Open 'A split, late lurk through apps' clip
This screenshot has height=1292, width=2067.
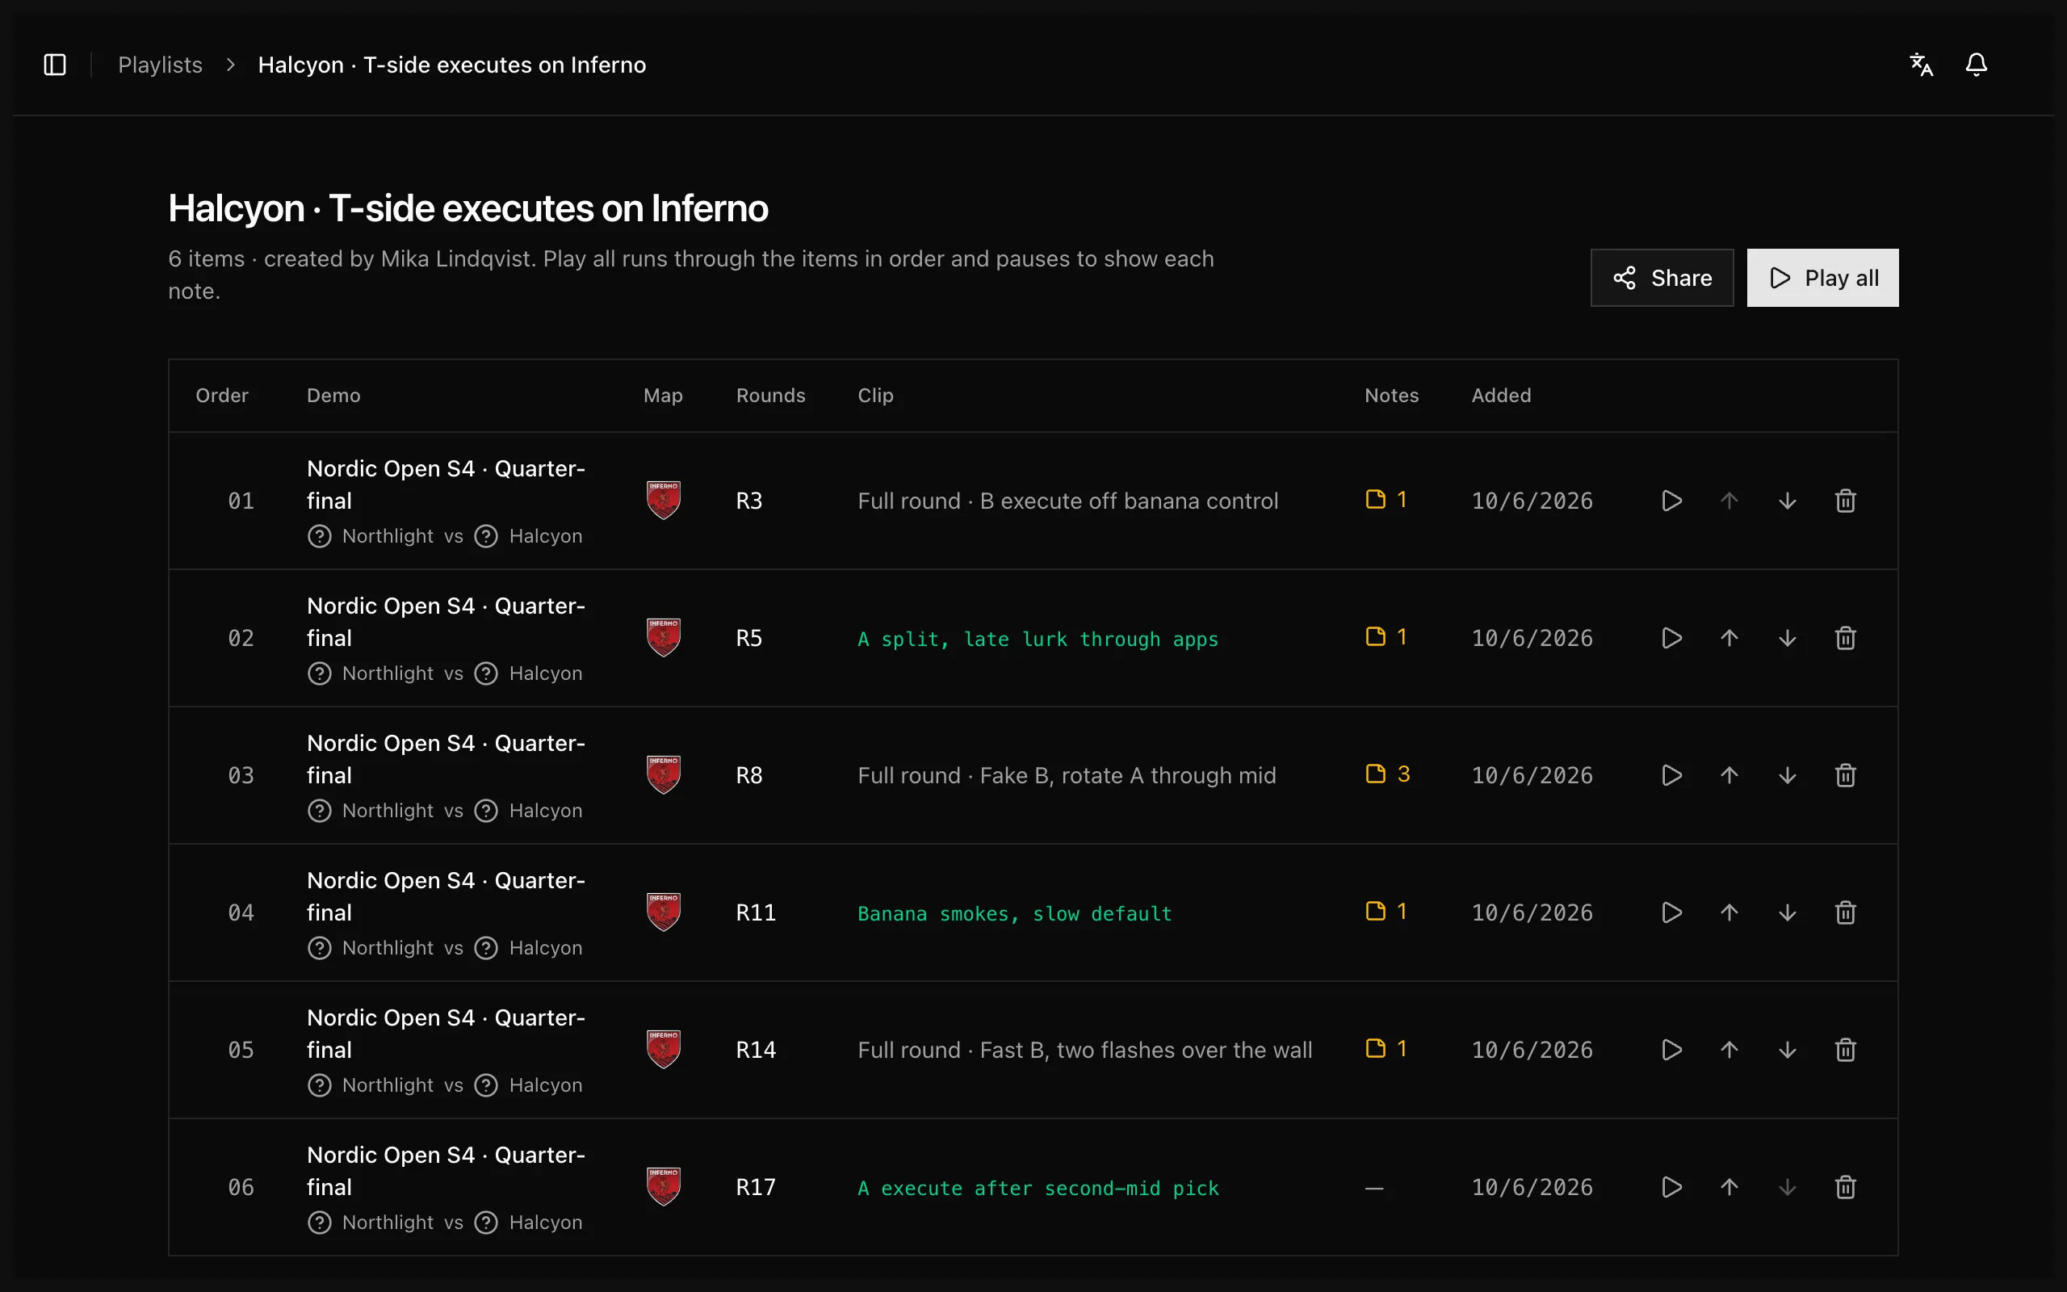coord(1038,640)
